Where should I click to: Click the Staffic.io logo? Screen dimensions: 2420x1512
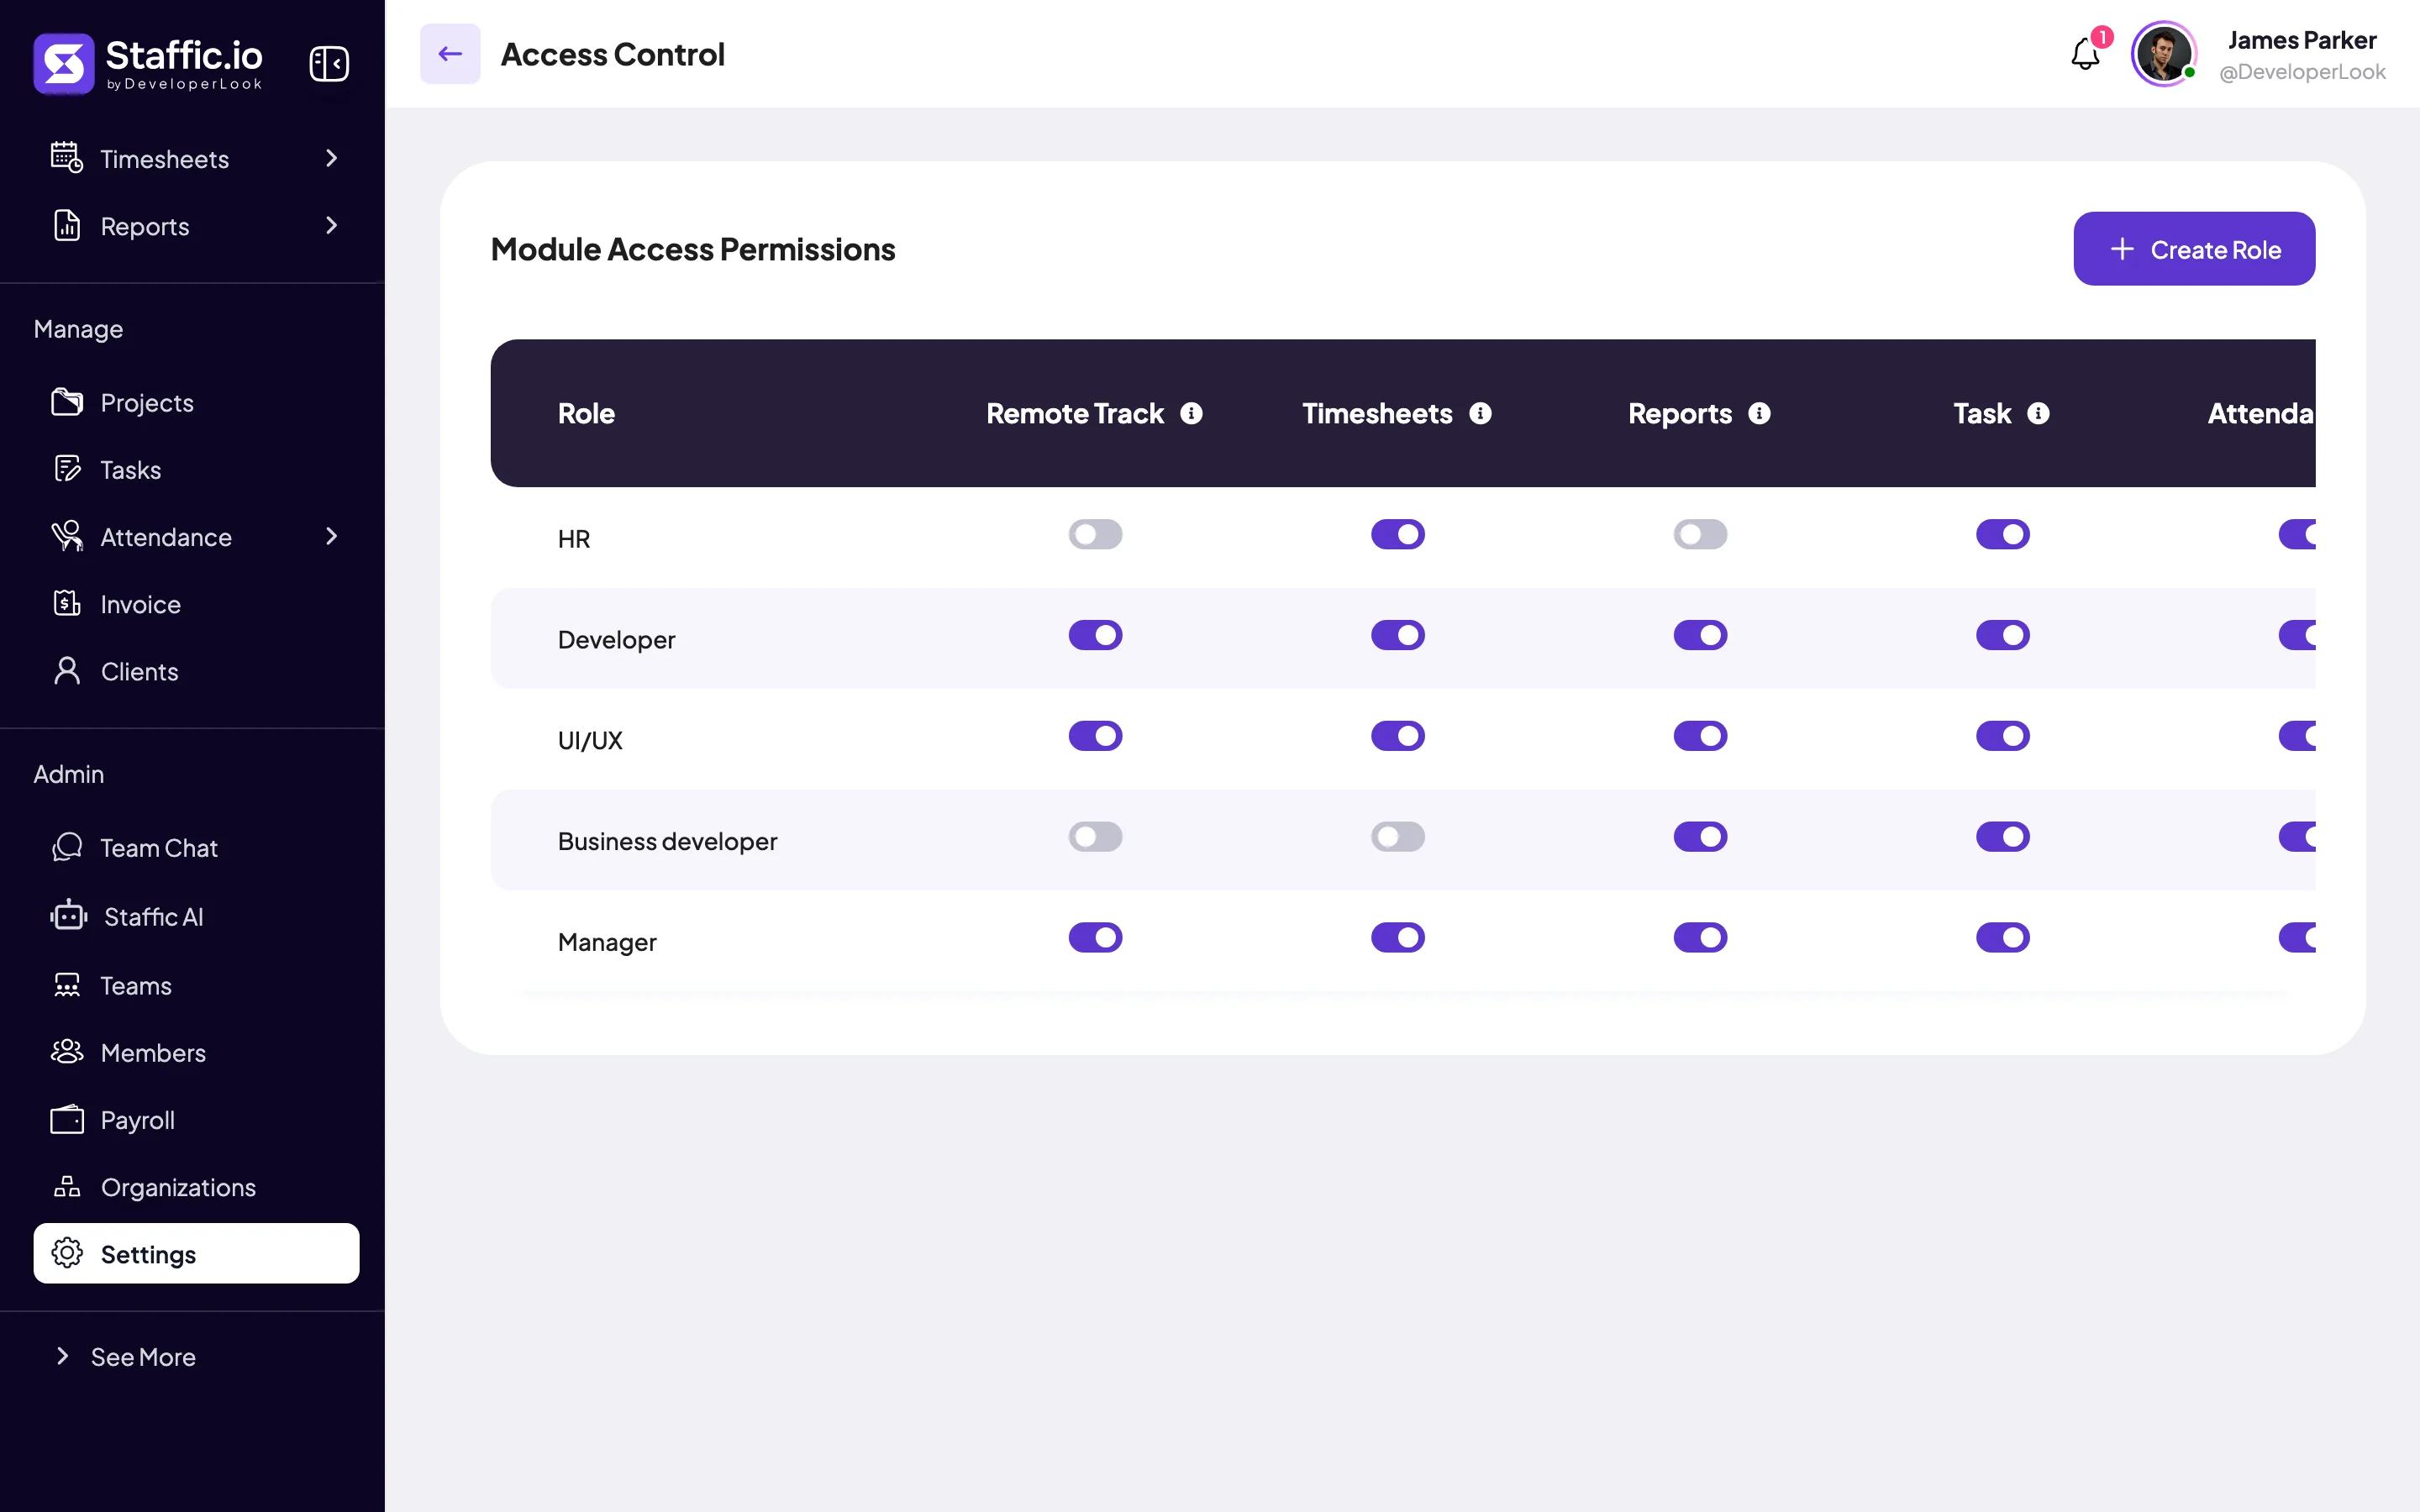pos(149,64)
